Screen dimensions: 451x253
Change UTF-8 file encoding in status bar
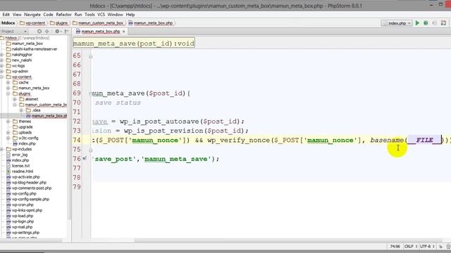tap(427, 247)
